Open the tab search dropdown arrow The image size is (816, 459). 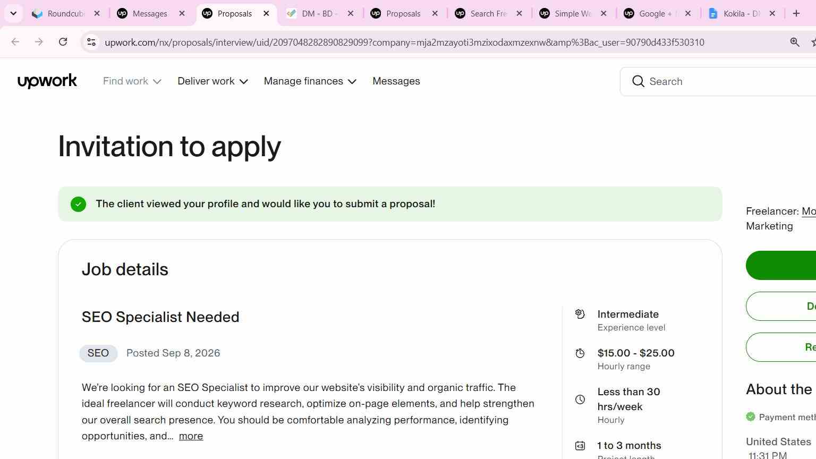coord(13,13)
